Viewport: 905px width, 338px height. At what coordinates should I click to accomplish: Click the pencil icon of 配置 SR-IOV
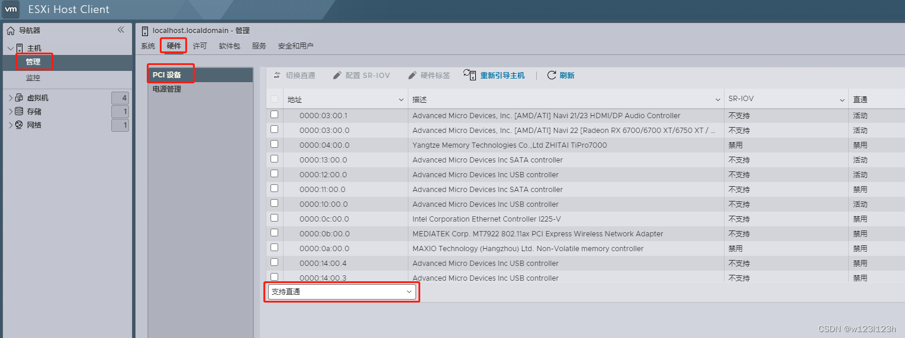337,75
